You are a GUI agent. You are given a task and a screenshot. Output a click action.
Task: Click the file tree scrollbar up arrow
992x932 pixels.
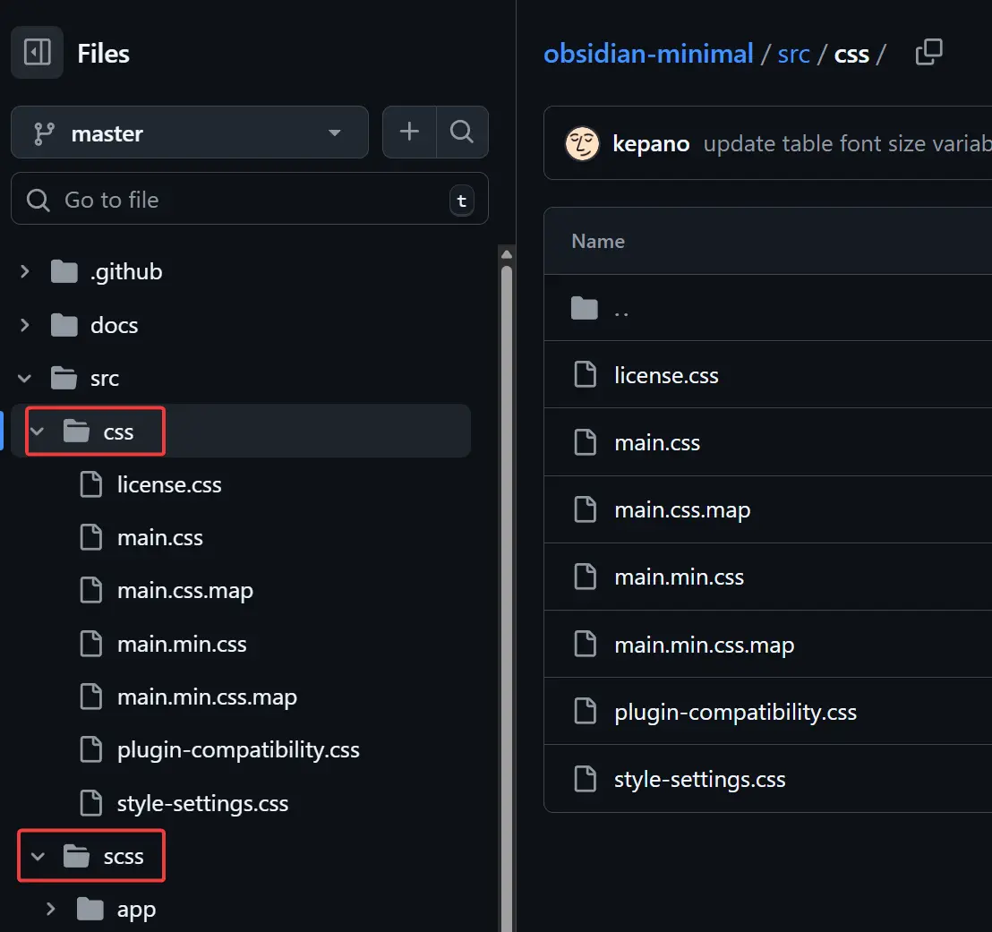click(x=506, y=254)
